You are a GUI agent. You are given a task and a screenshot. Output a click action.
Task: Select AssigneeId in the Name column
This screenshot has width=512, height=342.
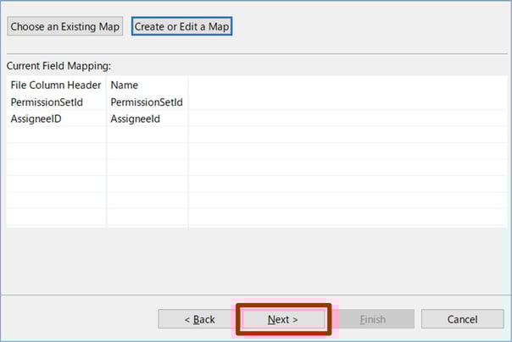point(136,119)
